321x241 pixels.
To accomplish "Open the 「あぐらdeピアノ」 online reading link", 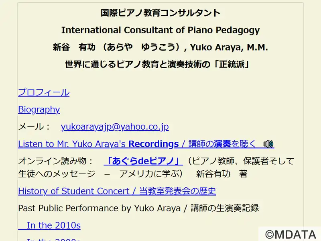I will tap(143, 161).
